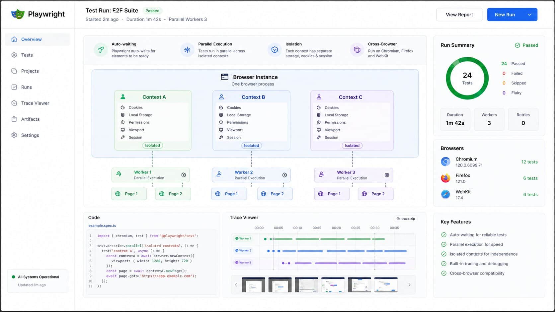This screenshot has width=555, height=312.
Task: Click the WebKit compass icon
Action: (445, 194)
